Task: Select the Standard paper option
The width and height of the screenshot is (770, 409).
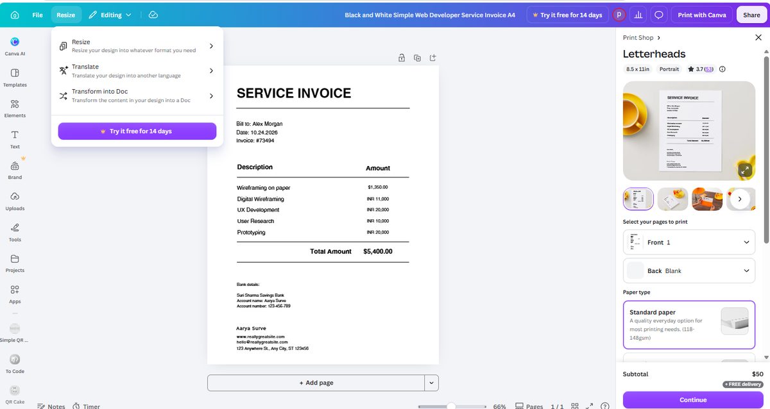Action: (689, 325)
